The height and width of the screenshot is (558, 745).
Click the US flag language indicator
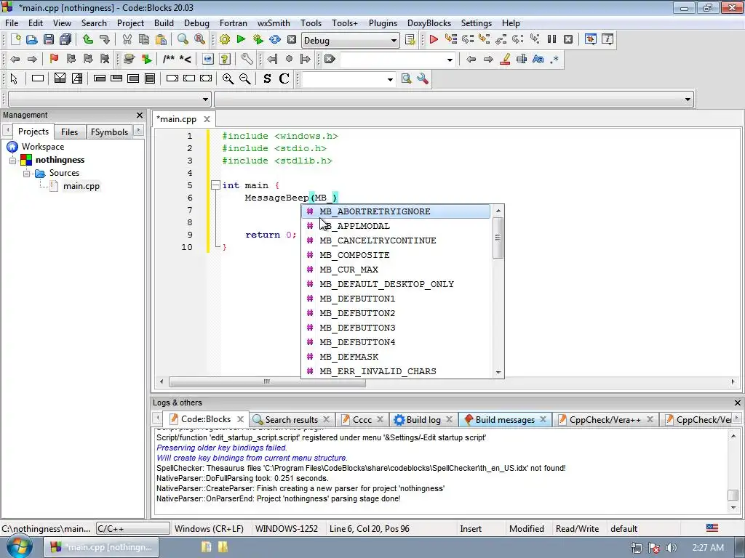coord(712,528)
